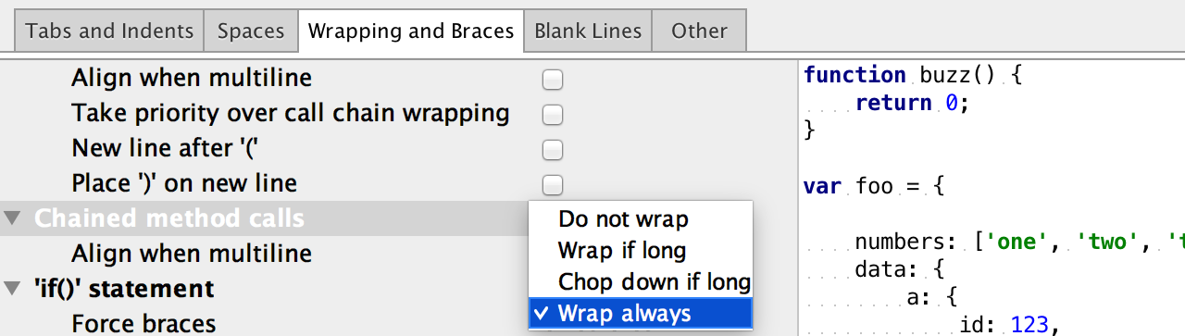Open the Spaces tab

(251, 31)
